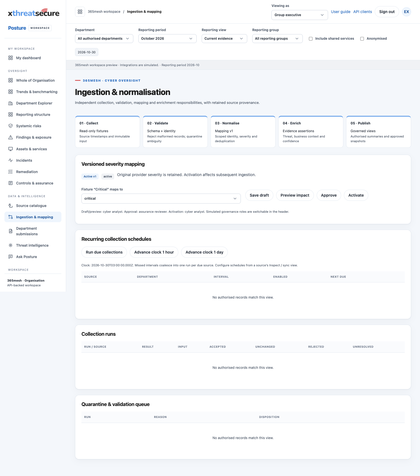Click the Remediation checklist icon
The width and height of the screenshot is (420, 476).
(x=11, y=172)
